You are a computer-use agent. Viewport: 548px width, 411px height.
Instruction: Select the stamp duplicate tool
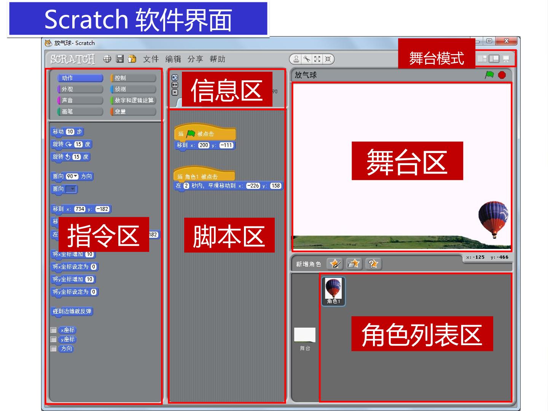click(x=296, y=59)
